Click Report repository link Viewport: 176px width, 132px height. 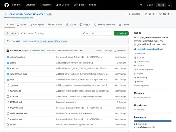point(142,86)
